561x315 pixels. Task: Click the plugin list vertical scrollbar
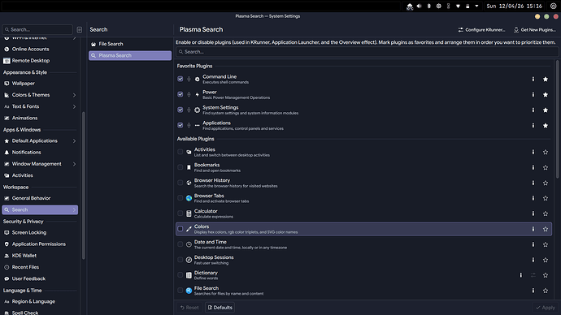557,119
